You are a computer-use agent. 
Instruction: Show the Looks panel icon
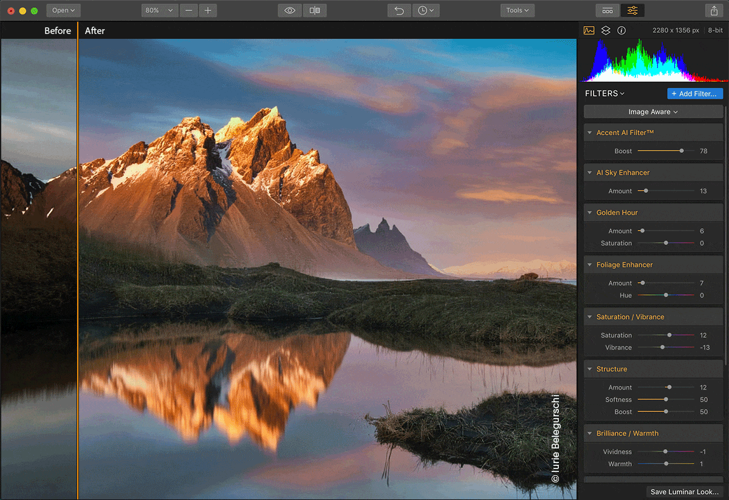(x=607, y=10)
